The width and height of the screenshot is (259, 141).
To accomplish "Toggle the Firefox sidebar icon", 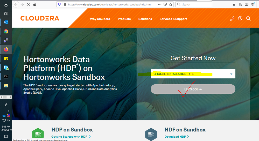I will 246,4.
